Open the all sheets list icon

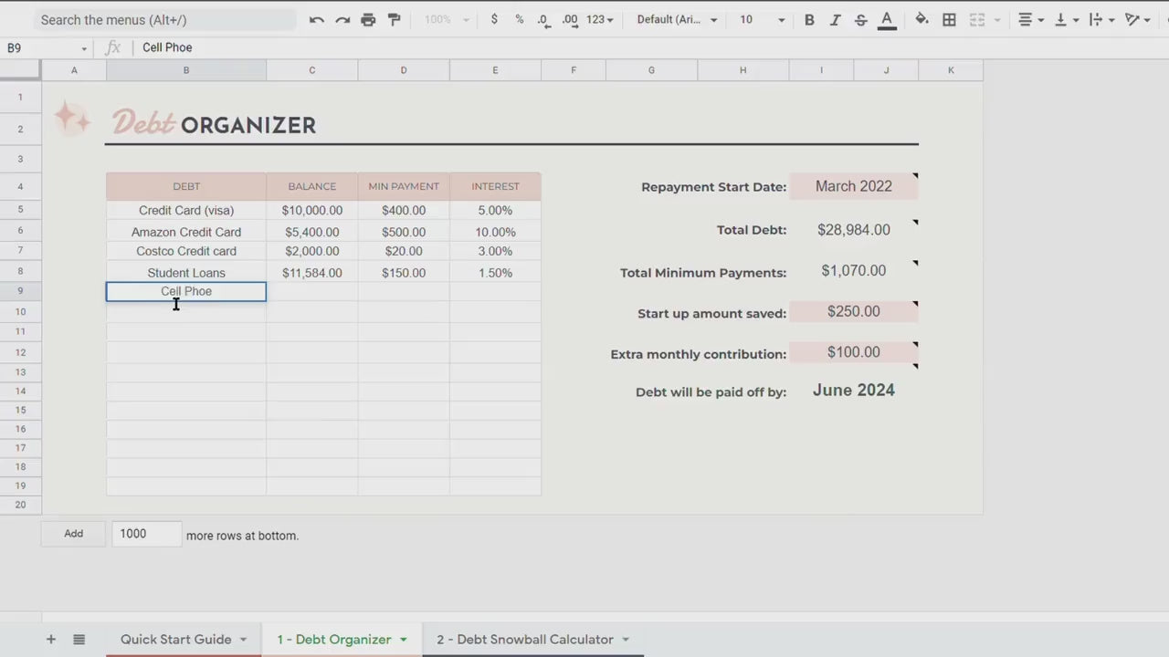point(79,640)
